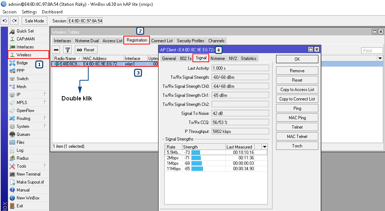Screen dimensions: 385x211
Task: Switch to Access List tab
Action: pyautogui.click(x=112, y=41)
